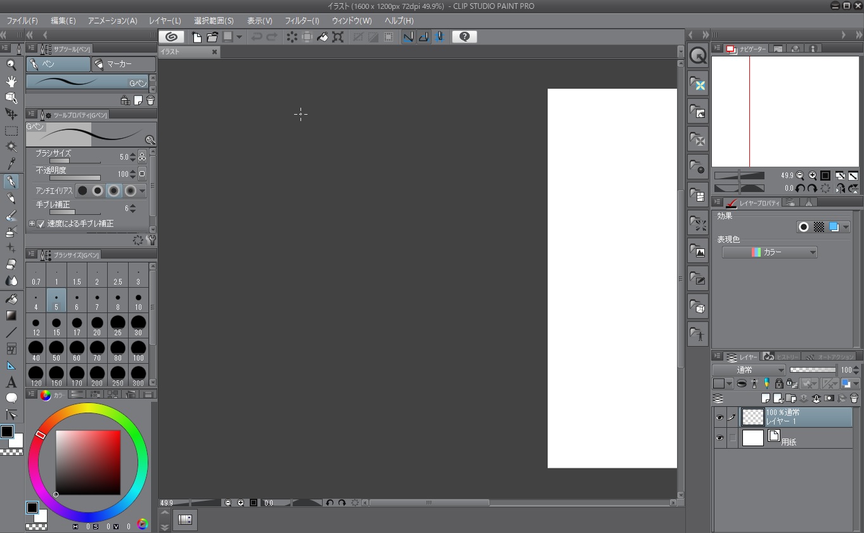The height and width of the screenshot is (533, 864).
Task: Switch to the ヒストリー tab
Action: point(781,357)
